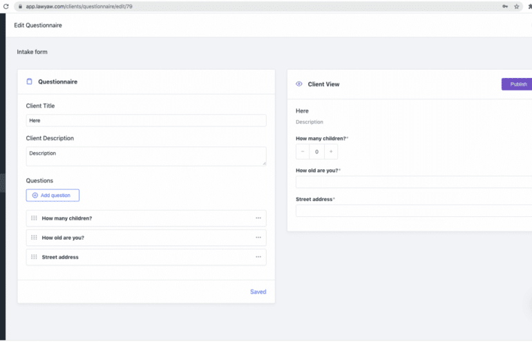Click the Street address answer field

414,211
